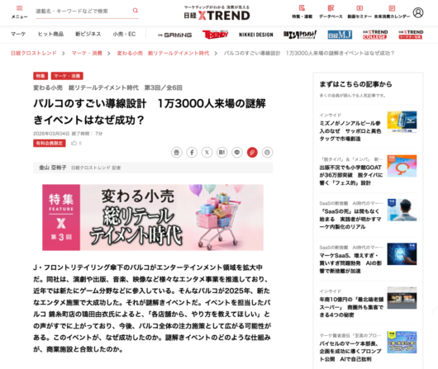Print the article using printer icon
The width and height of the screenshot is (438, 369).
tap(267, 153)
